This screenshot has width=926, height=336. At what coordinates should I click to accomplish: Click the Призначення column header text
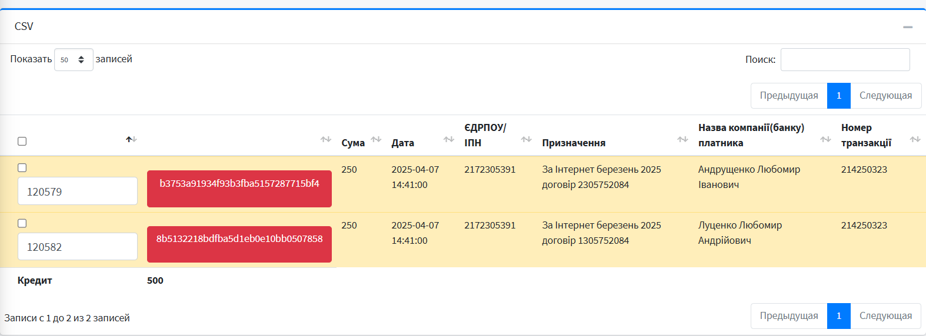coord(574,143)
